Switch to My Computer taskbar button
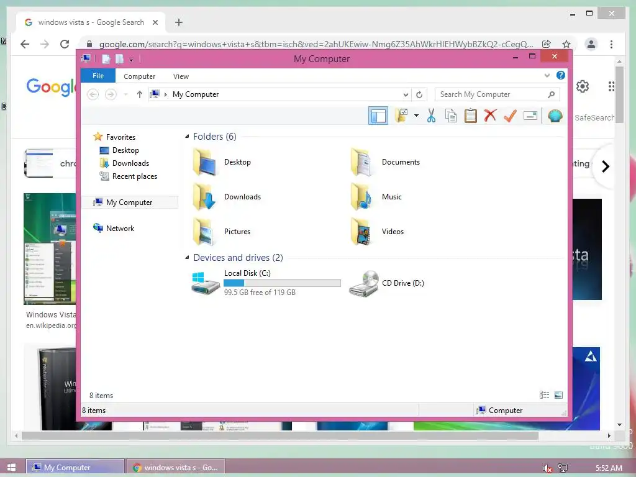Screen dimensions: 636x477 coord(75,467)
